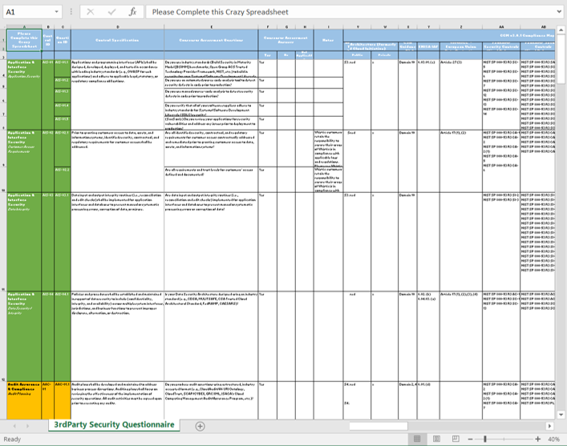This screenshot has width=567, height=446.
Task: Add a new sheet with plus icon
Action: 200,426
